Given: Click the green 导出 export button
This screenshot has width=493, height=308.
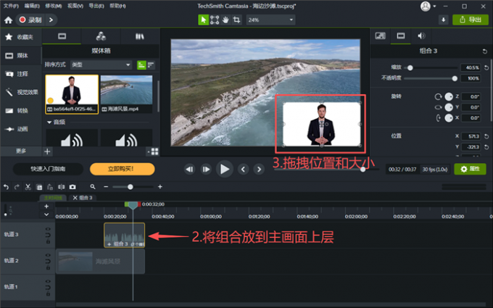Looking at the screenshot, I should (471, 20).
